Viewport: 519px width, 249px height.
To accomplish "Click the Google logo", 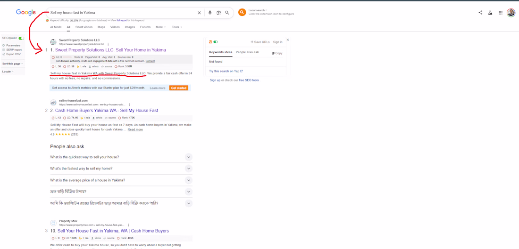I will (x=26, y=13).
